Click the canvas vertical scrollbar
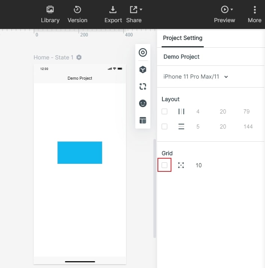Image resolution: width=265 pixels, height=268 pixels. click(154, 189)
